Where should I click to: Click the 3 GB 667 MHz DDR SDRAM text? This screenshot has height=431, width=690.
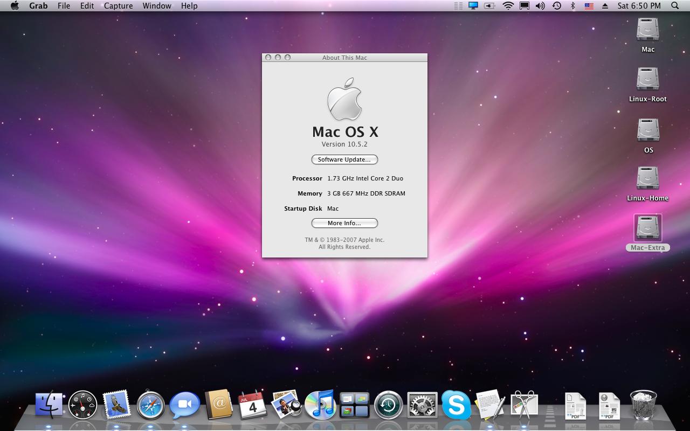366,193
